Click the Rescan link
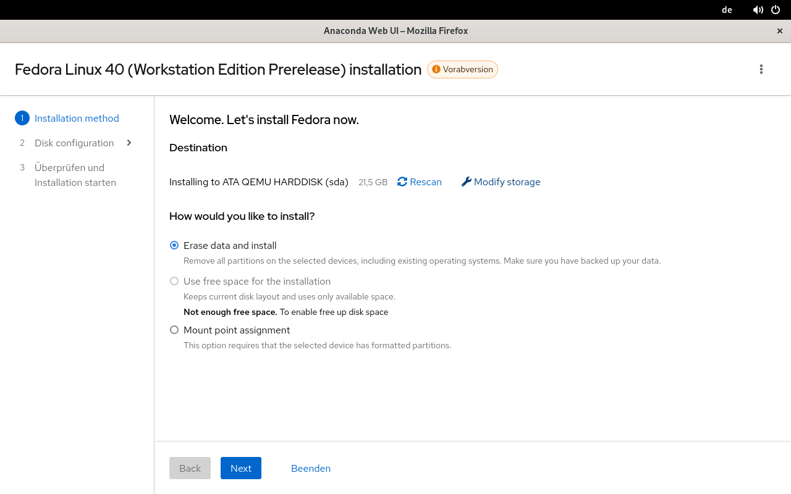Image resolution: width=791 pixels, height=494 pixels. [x=420, y=182]
